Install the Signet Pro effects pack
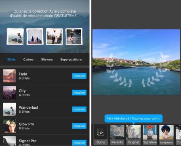The height and width of the screenshot is (146, 181). 79,143
